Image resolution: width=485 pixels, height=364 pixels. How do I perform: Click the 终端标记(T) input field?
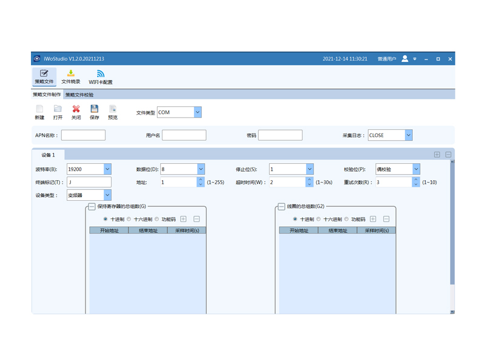click(89, 182)
